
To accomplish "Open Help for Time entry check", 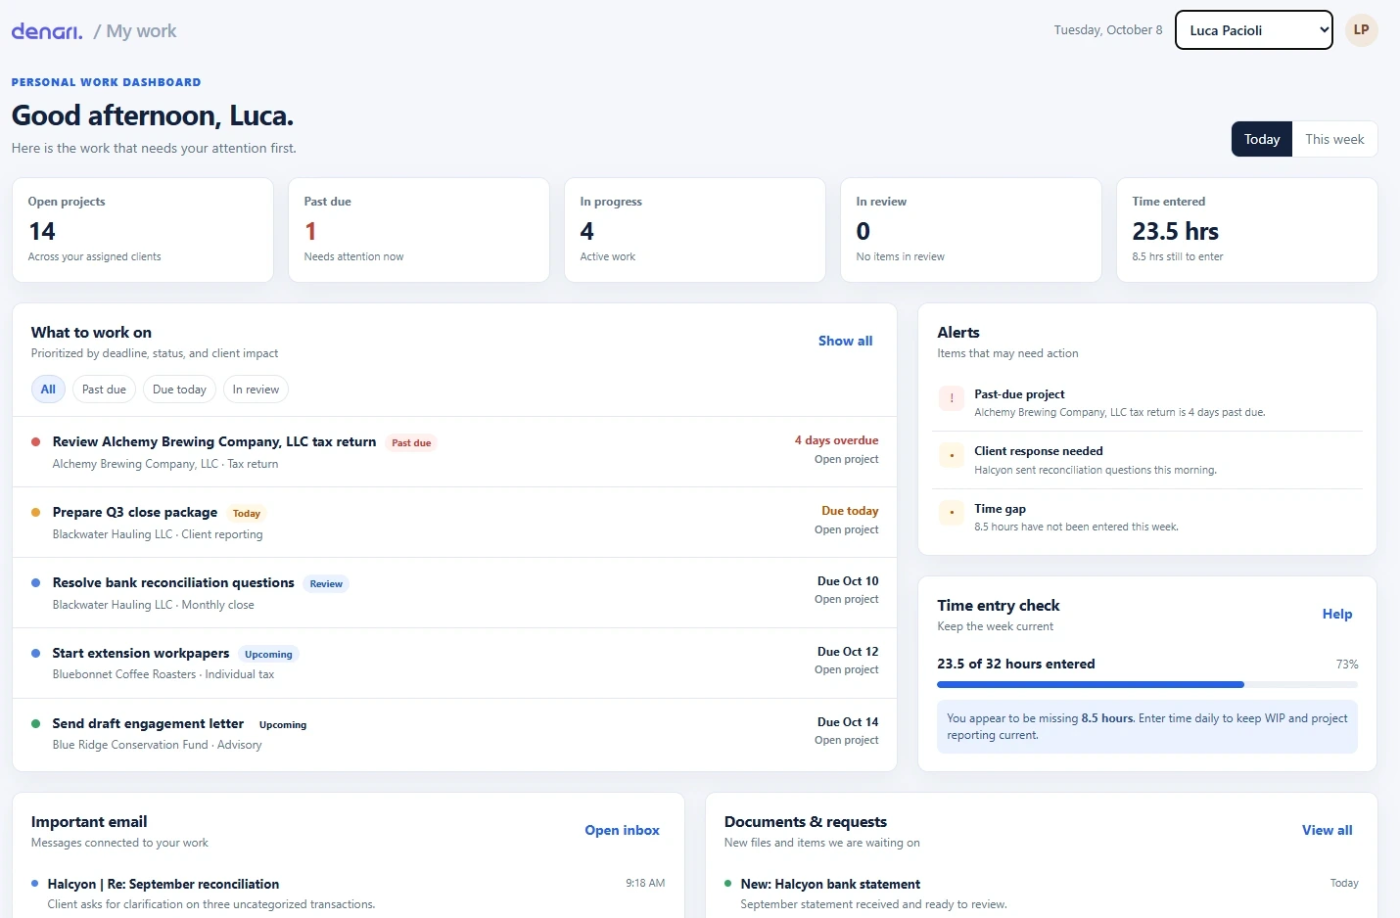I will coord(1337,614).
